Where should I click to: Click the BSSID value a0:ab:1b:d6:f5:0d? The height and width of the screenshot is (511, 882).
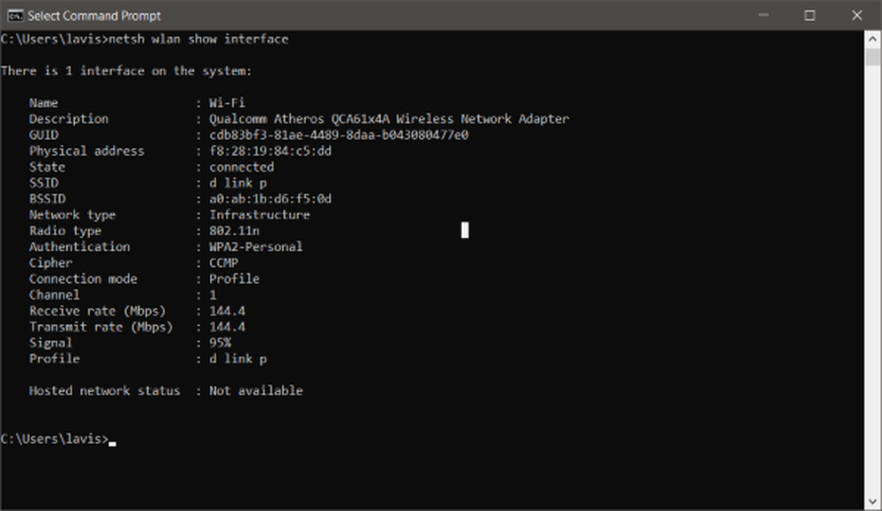point(270,198)
